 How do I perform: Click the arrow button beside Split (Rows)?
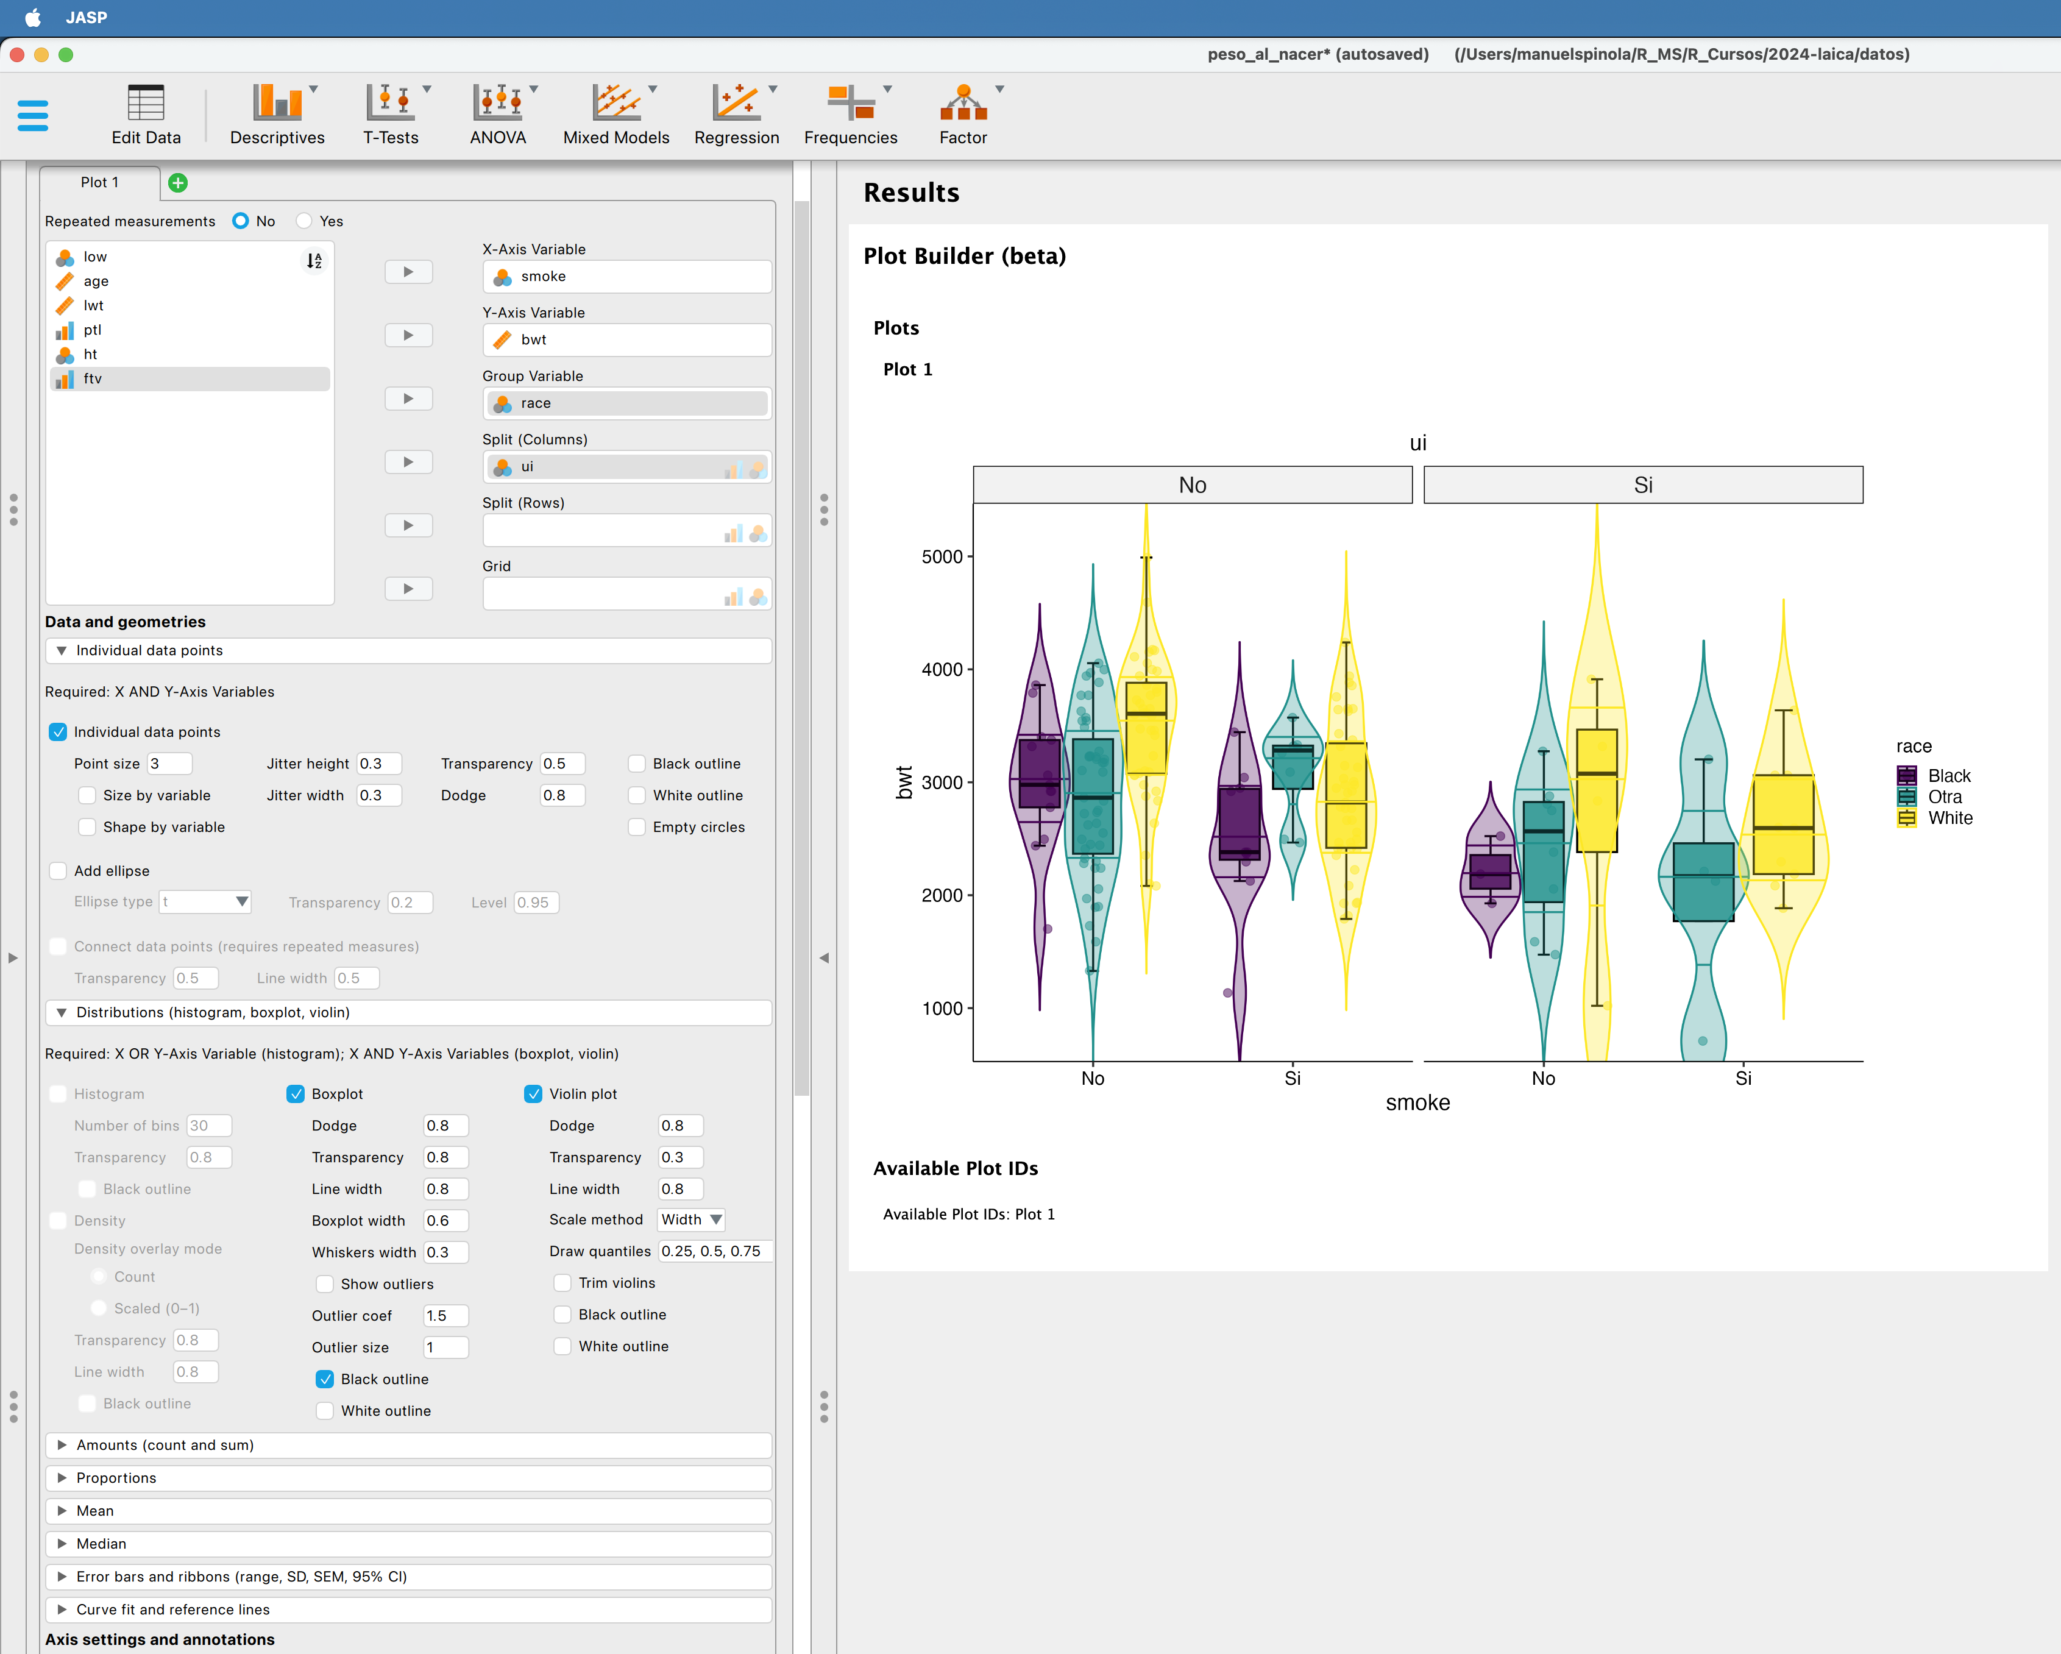[x=408, y=525]
